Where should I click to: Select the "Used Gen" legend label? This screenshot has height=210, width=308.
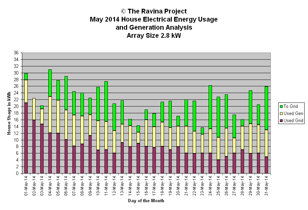(x=293, y=113)
